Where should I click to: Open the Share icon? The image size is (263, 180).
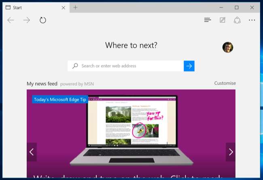pos(237,20)
